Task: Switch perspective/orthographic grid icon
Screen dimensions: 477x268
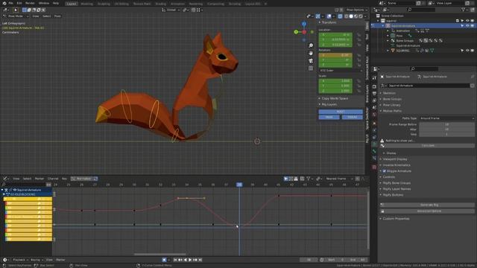Action: 311,68
